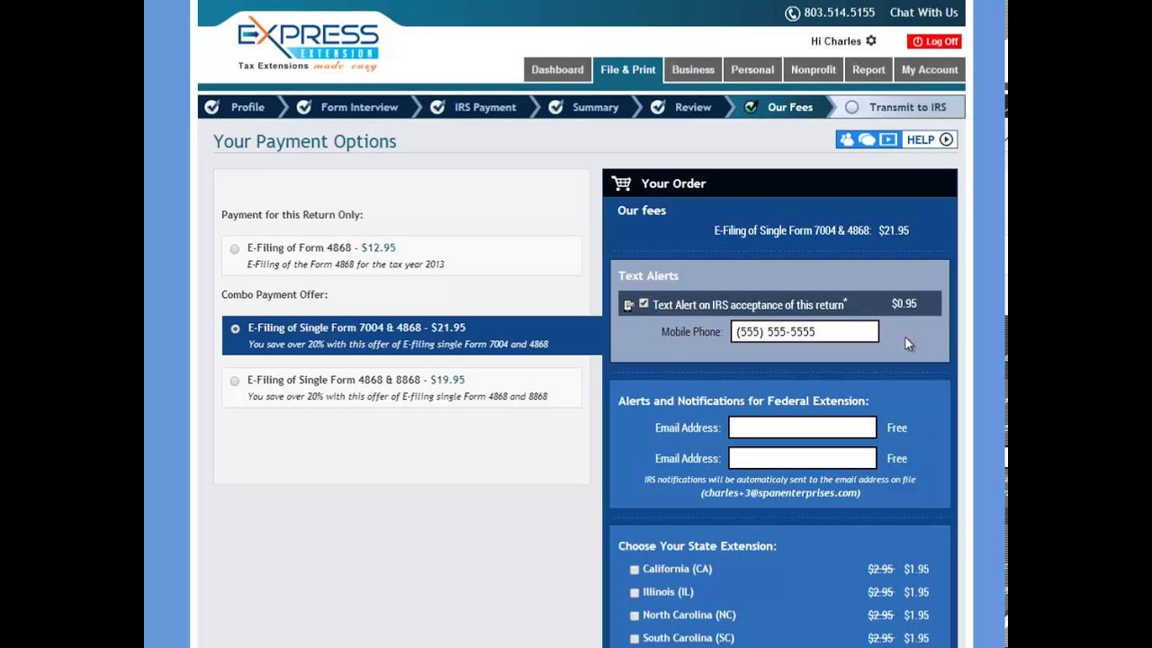This screenshot has height=648, width=1152.
Task: Check the California (CA) state extension
Action: (x=634, y=570)
